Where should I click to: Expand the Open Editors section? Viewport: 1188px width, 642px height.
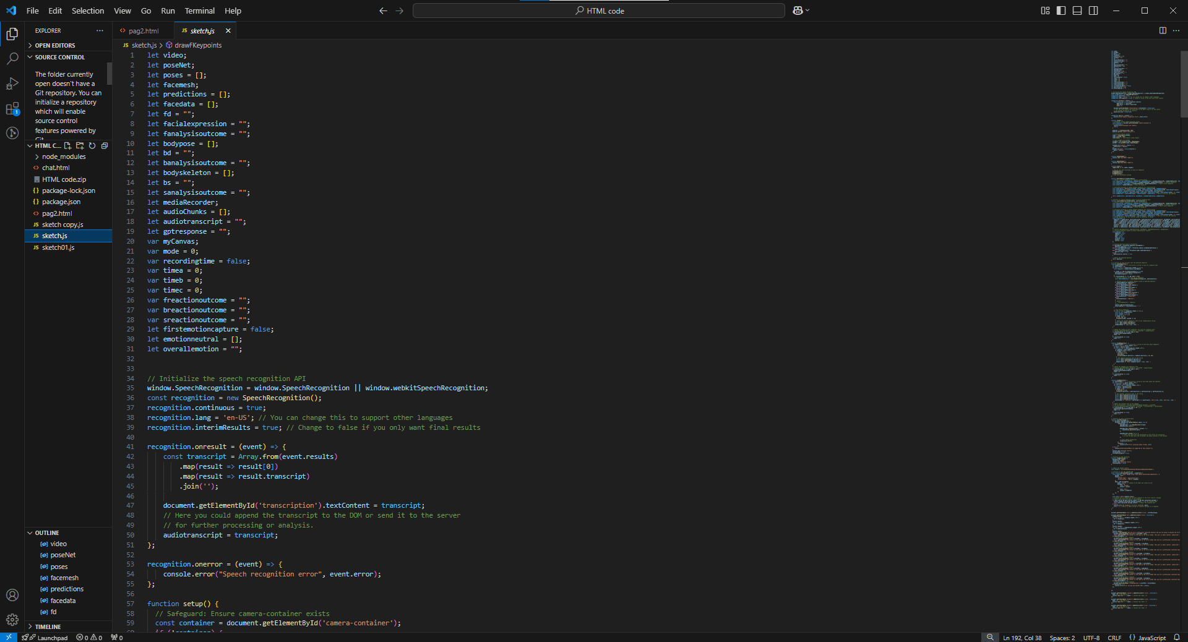68,45
